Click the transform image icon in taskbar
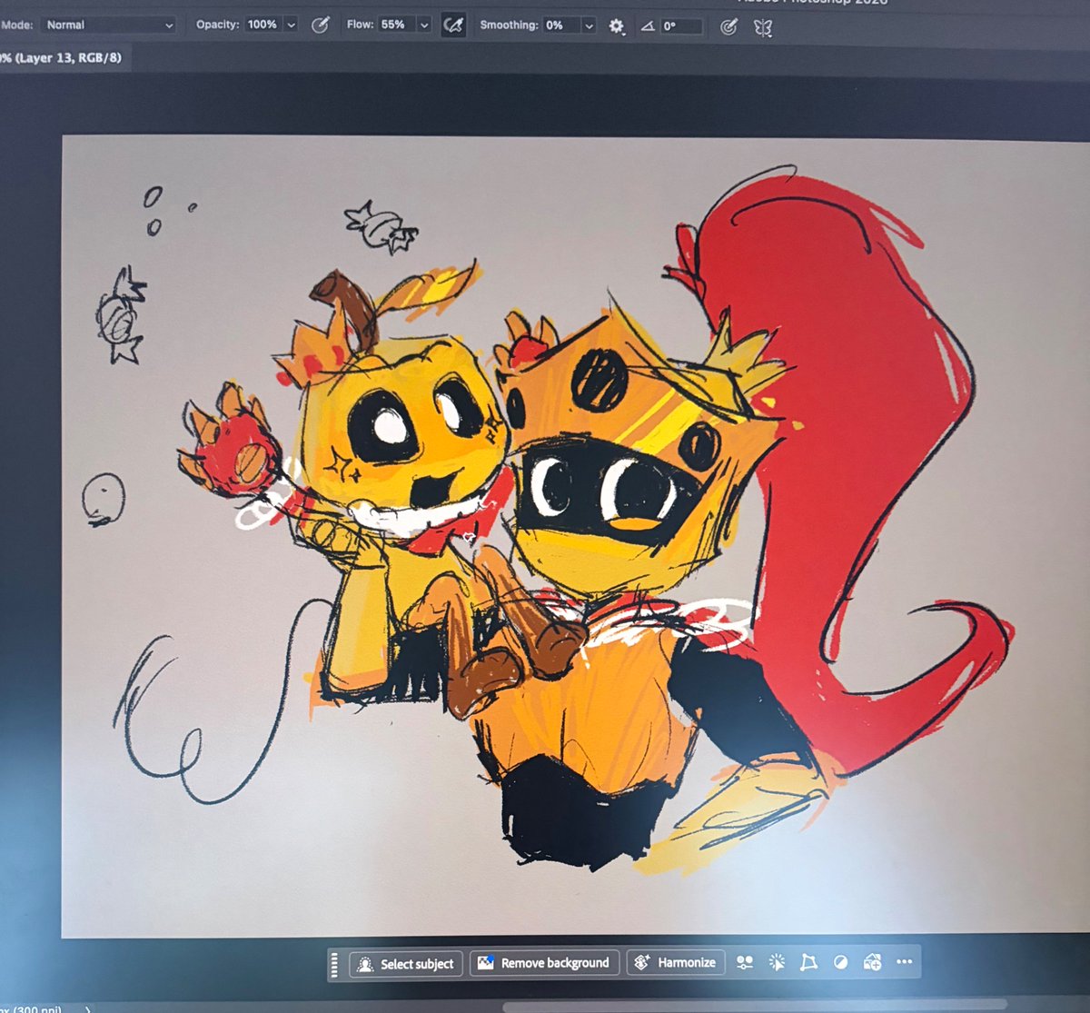Screen dimensions: 1090x1013 point(808,962)
